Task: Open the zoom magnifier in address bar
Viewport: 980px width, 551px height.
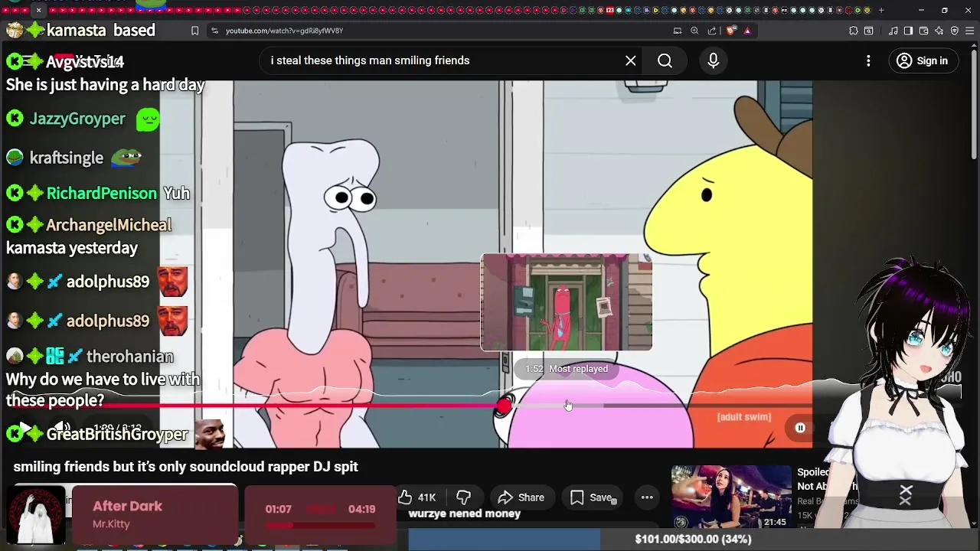Action: [x=694, y=31]
